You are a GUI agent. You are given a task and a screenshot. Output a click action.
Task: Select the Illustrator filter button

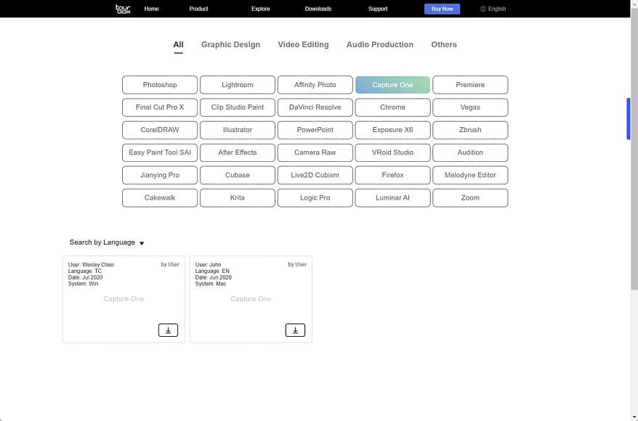(238, 130)
